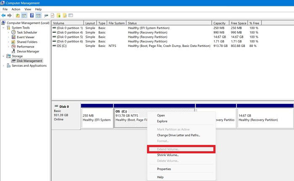
Task: Expand the Shared Folders node
Action: pyautogui.click(x=8, y=42)
